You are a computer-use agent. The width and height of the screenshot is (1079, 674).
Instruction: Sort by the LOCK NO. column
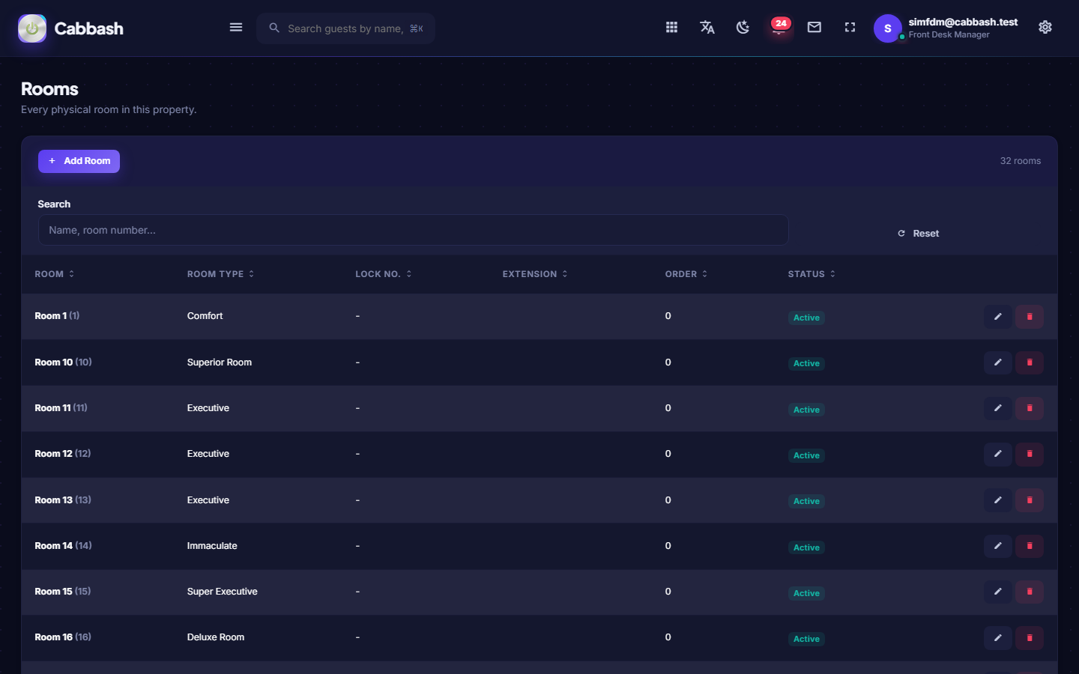coord(384,274)
